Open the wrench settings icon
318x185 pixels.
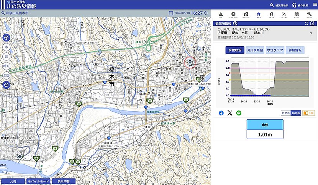click(309, 14)
